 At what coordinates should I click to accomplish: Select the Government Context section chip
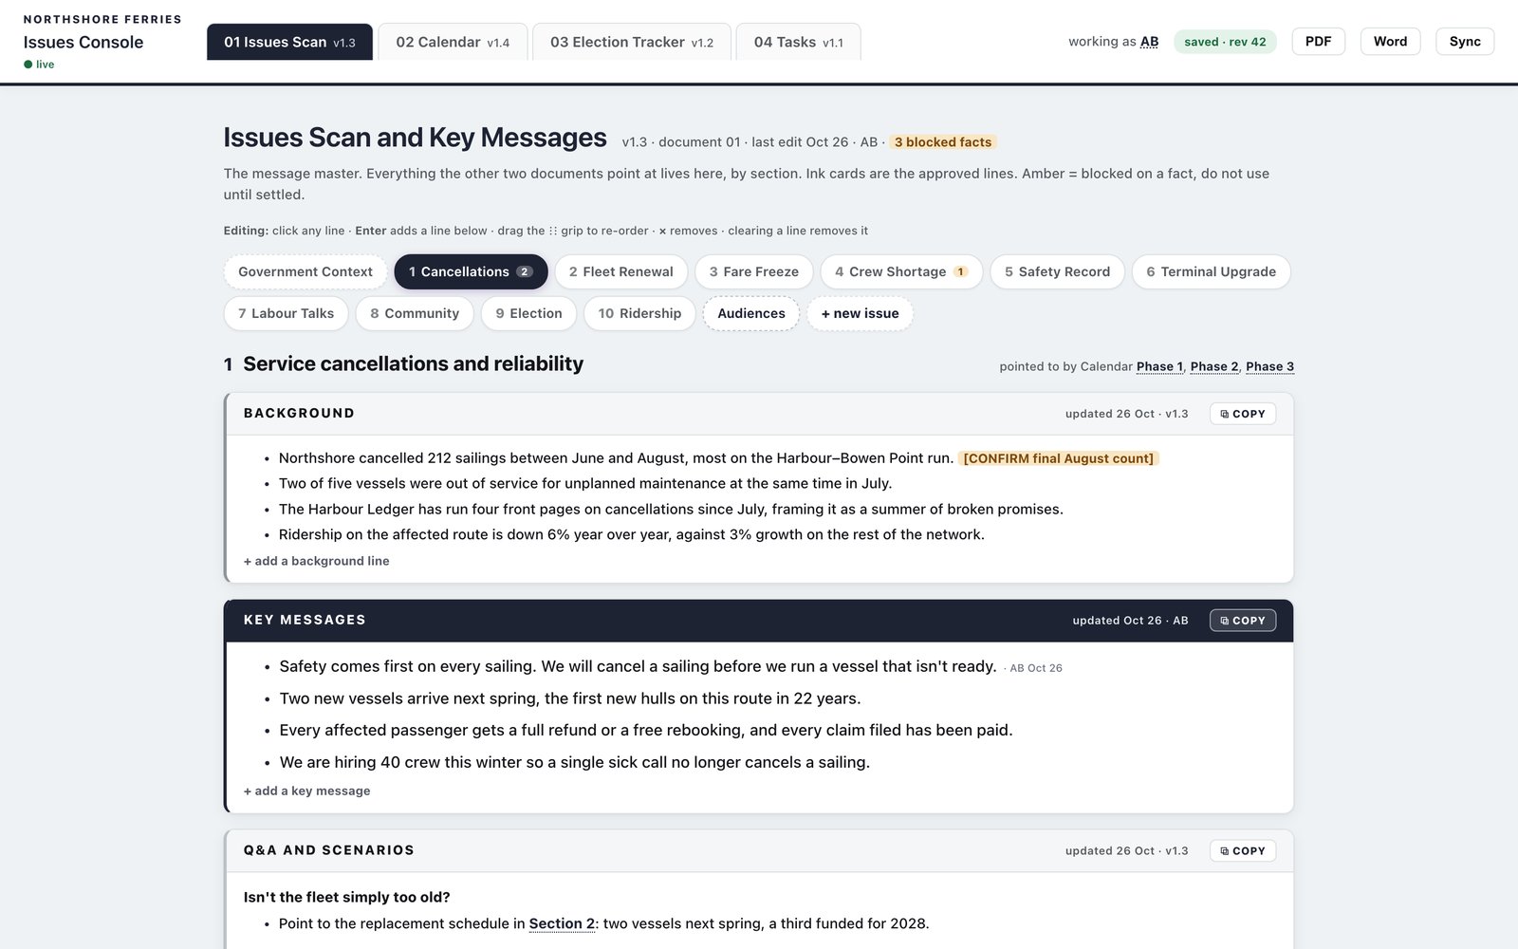pyautogui.click(x=305, y=271)
